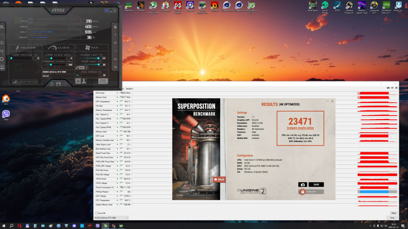
Task: Click the Fan Speed value input box
Action: [103, 75]
